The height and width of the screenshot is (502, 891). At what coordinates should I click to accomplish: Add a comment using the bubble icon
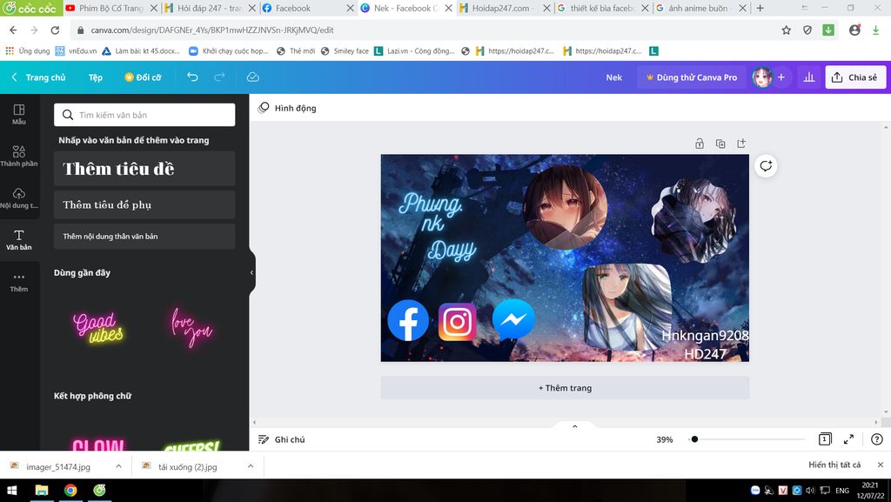[766, 166]
